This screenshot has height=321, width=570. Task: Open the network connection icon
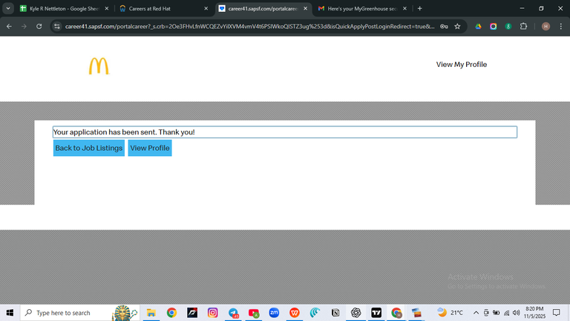(506, 313)
